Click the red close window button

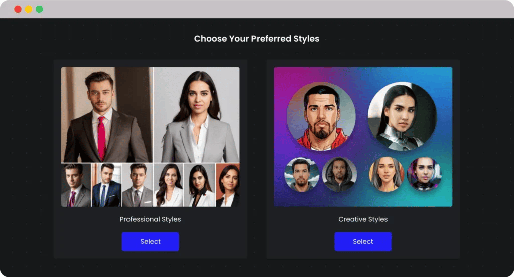point(18,9)
